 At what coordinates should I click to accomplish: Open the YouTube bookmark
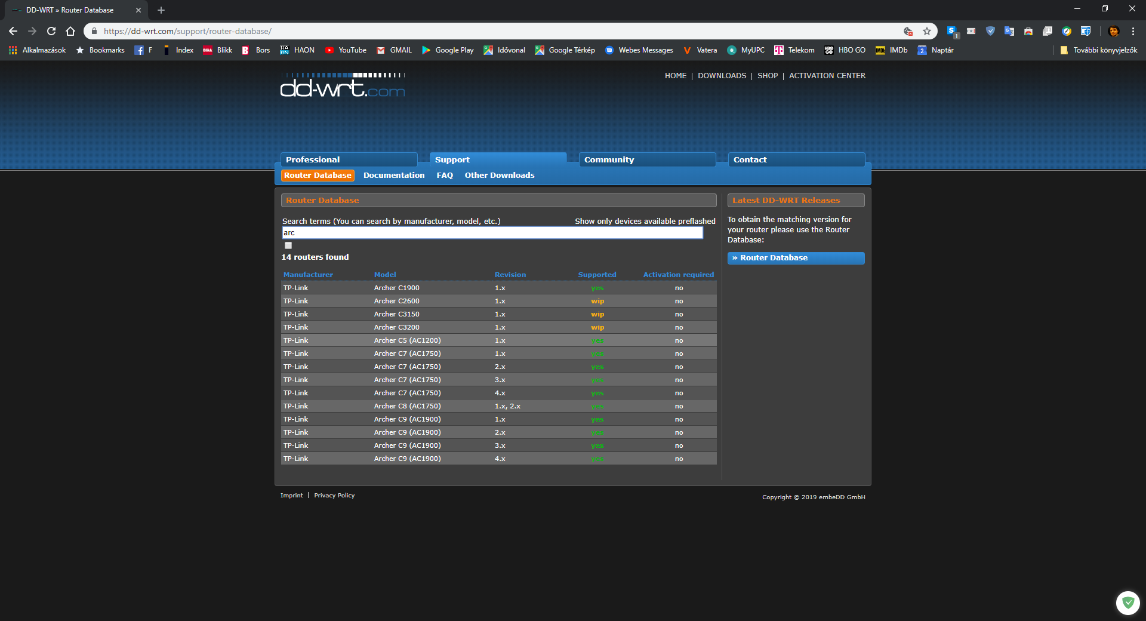click(x=346, y=50)
